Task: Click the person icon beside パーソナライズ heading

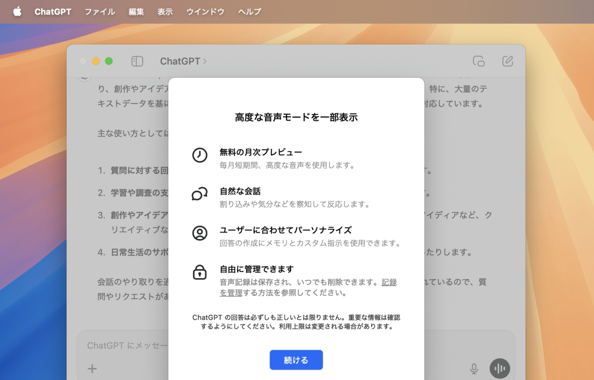Action: (x=200, y=233)
